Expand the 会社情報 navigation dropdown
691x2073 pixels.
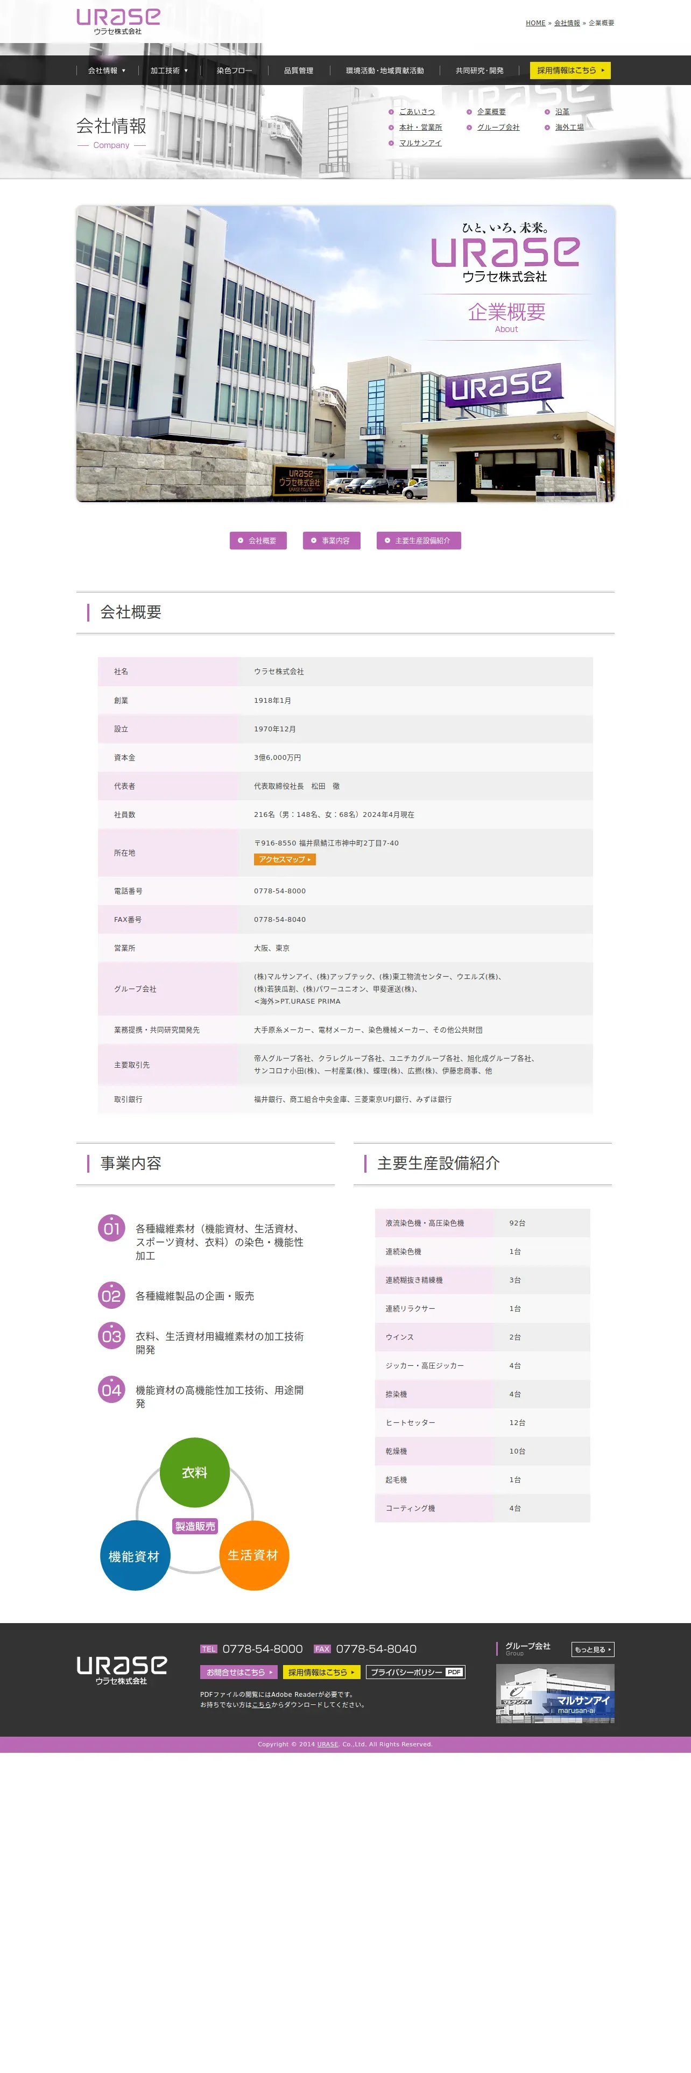tap(106, 71)
